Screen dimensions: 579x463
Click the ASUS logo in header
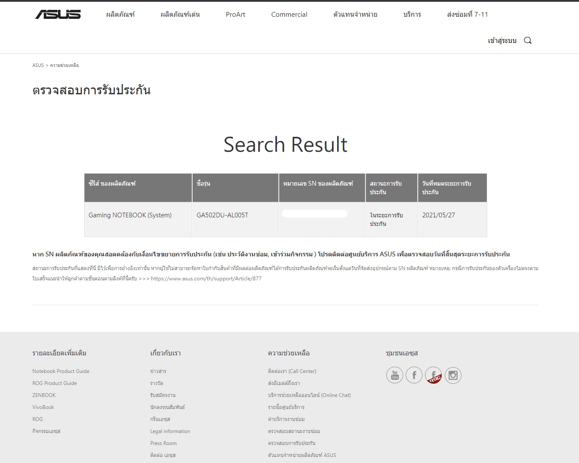coord(58,15)
